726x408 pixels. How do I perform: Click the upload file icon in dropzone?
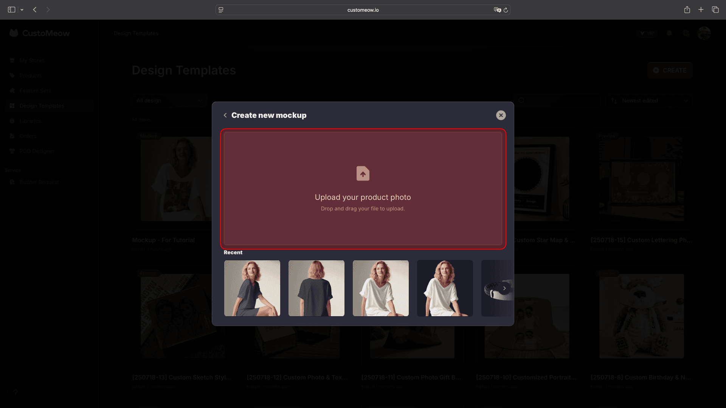point(363,173)
